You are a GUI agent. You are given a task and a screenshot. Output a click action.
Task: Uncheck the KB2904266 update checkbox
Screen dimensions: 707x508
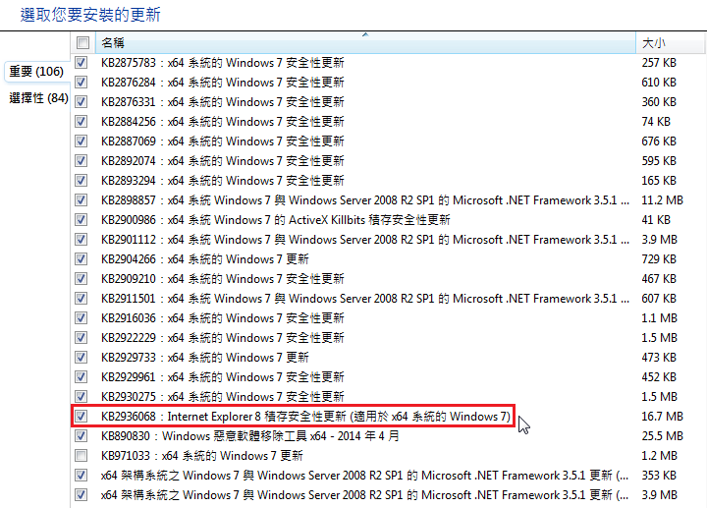[82, 259]
